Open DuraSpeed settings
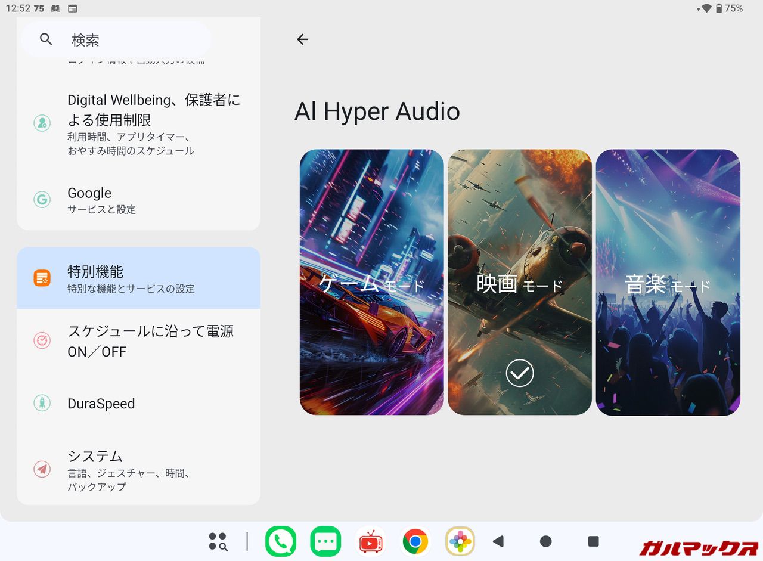763x561 pixels. click(138, 404)
